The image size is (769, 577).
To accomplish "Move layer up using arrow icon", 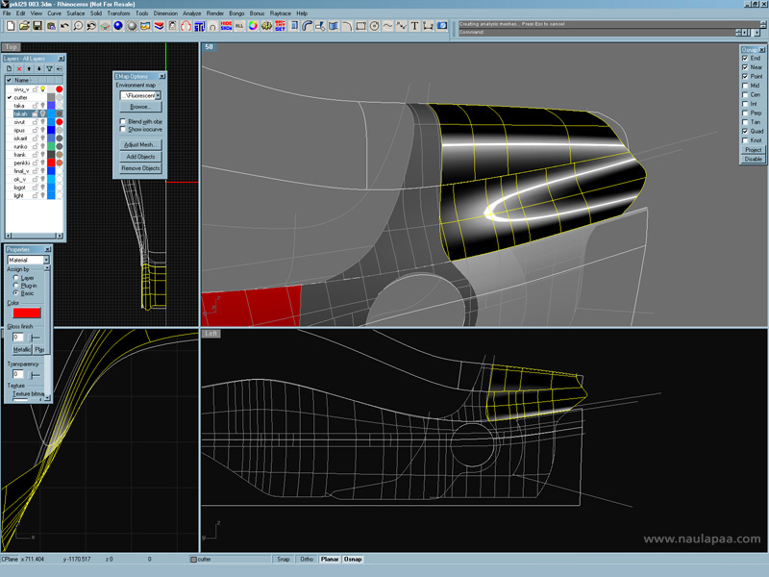I will click(x=29, y=69).
